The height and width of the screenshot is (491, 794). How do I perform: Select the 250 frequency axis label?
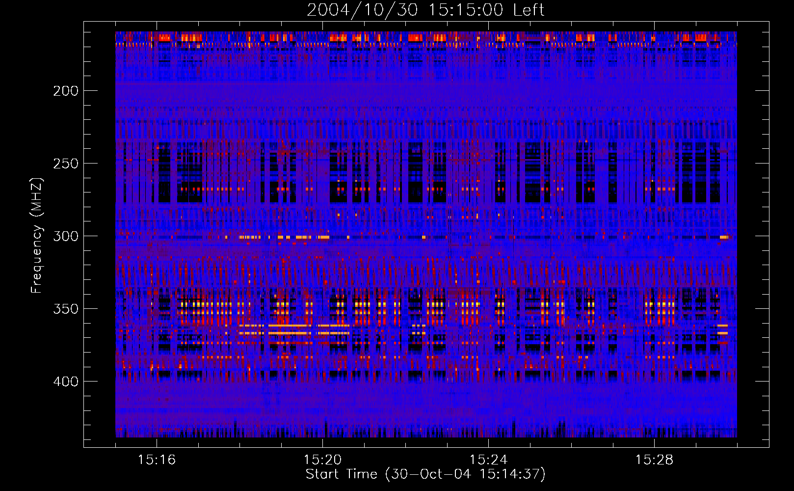[x=66, y=164]
